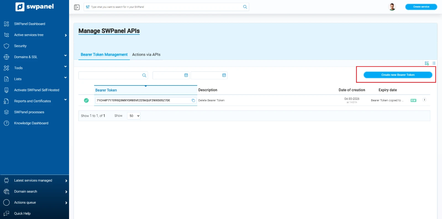
Task: Click Create new Bearer Token button
Action: 398,75
